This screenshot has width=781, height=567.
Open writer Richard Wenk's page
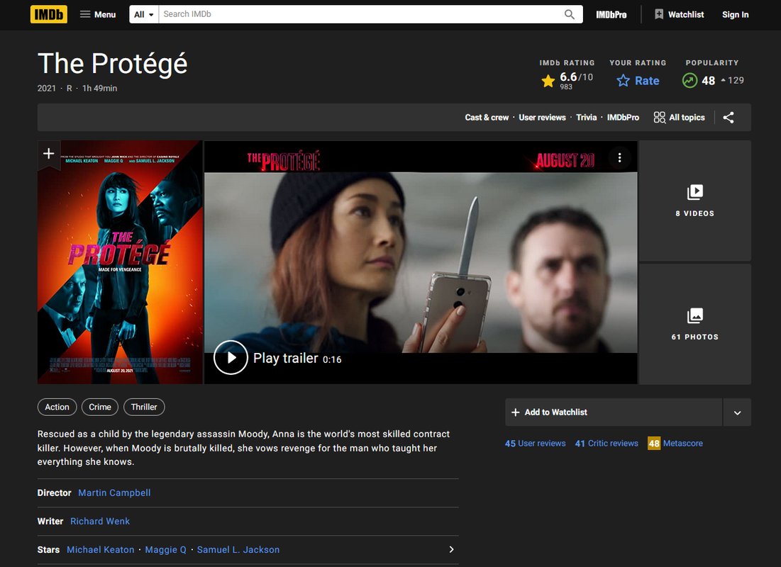tap(99, 521)
